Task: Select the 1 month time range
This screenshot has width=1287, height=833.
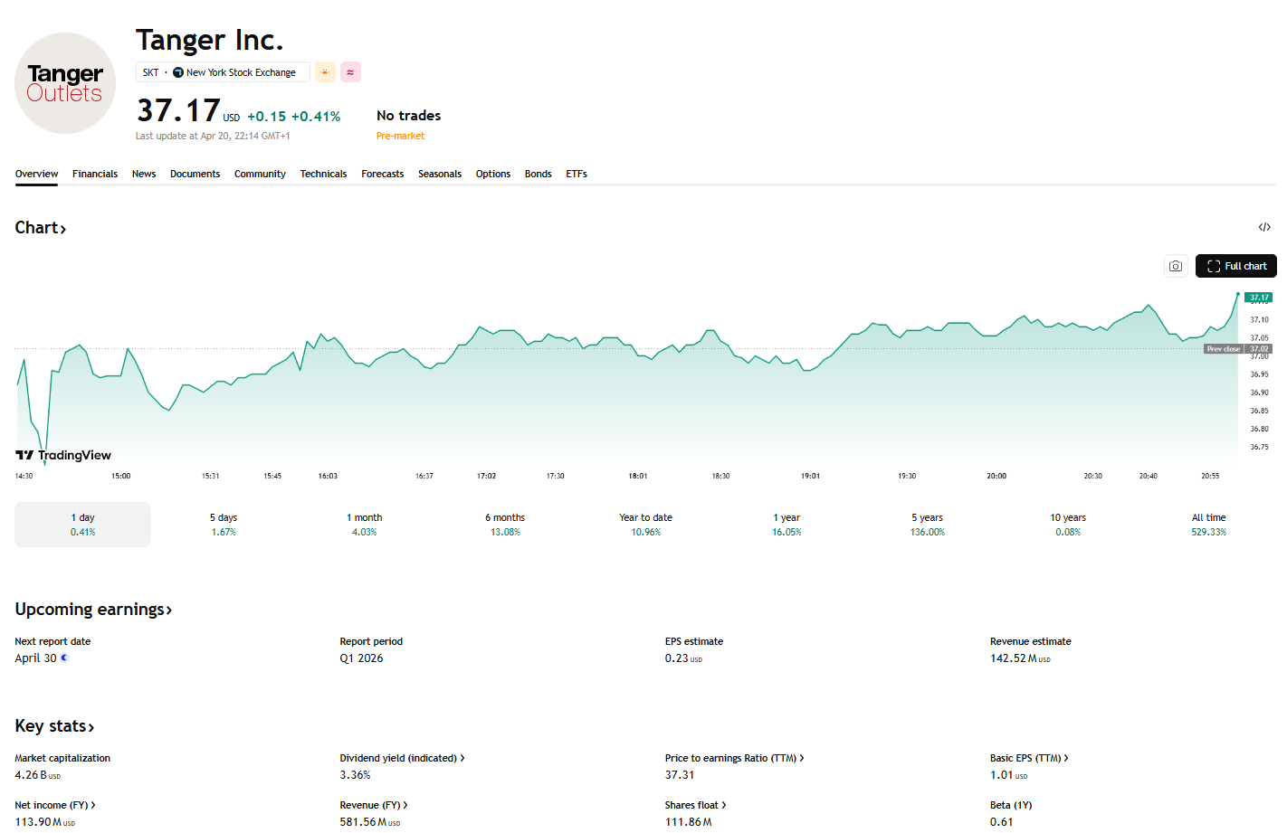Action: pos(364,525)
